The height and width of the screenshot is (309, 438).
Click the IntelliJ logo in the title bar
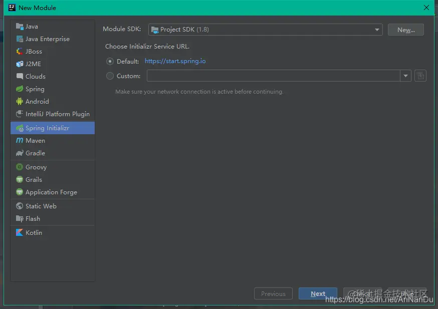click(12, 8)
